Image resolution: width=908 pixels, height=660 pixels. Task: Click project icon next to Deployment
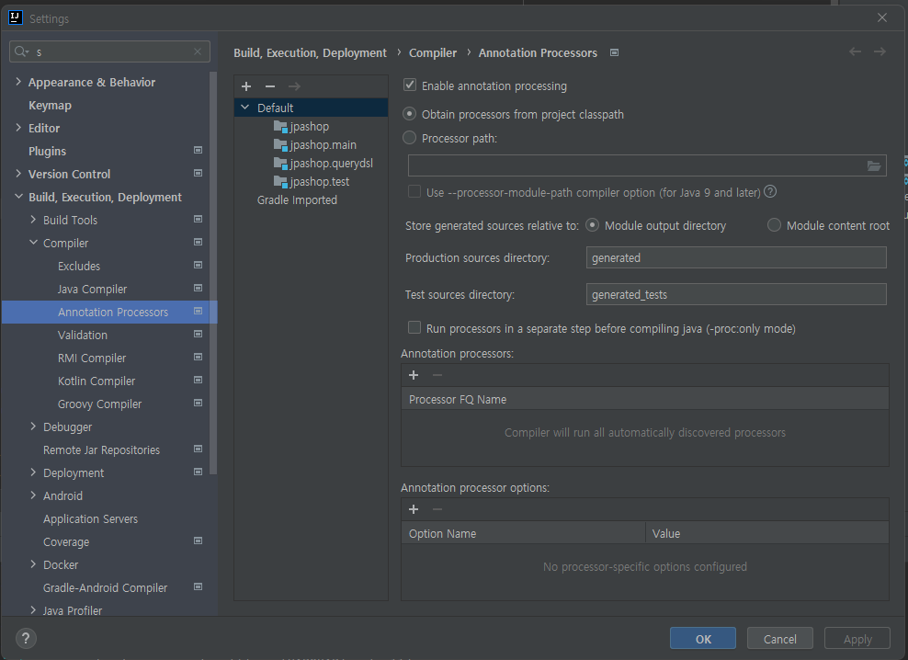(198, 472)
